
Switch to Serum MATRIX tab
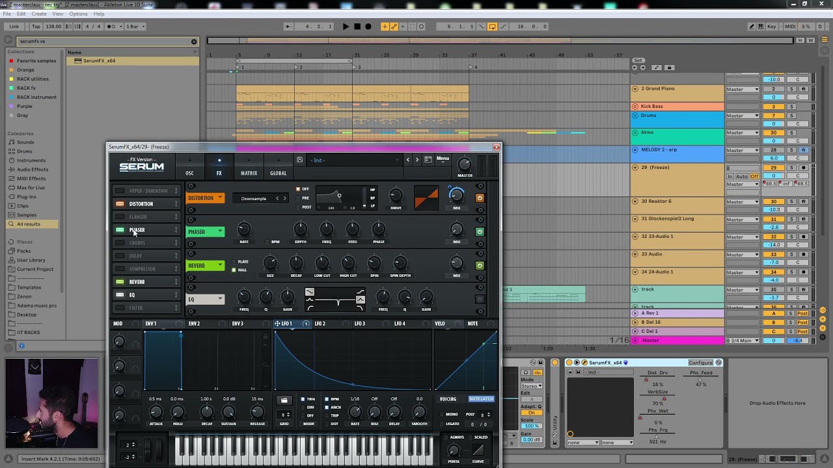point(249,173)
